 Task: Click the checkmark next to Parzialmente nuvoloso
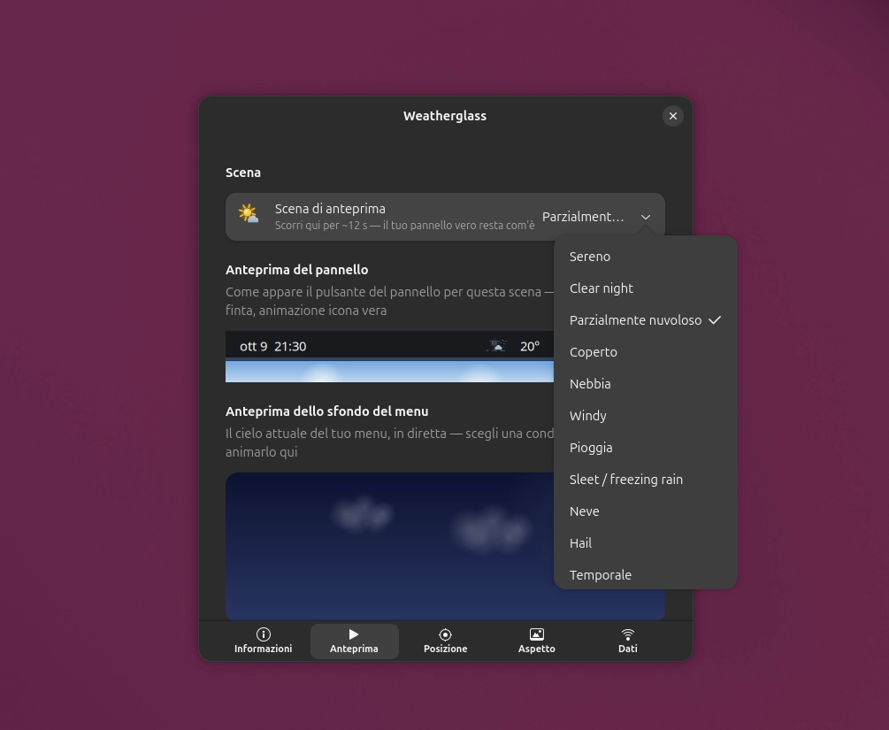[x=715, y=320]
